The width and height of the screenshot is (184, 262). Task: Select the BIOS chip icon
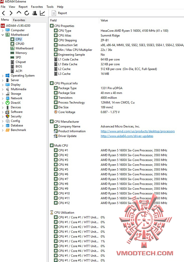pyautogui.click(x=12, y=67)
